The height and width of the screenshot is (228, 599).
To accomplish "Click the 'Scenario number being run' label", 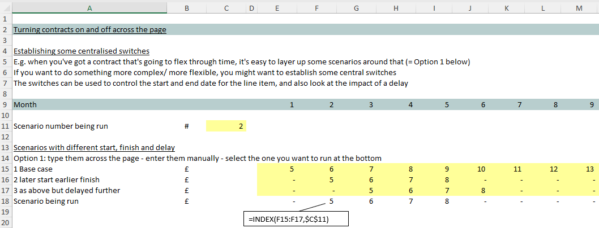I will (60, 126).
